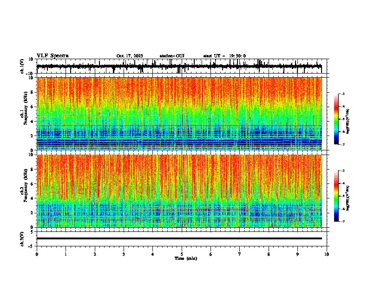The width and height of the screenshot is (368, 285).
Task: Click the time axis tick label 1
Action: pyautogui.click(x=66, y=254)
